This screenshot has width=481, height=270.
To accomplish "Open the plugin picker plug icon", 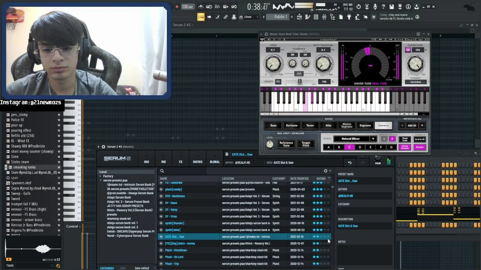I will tap(349, 17).
